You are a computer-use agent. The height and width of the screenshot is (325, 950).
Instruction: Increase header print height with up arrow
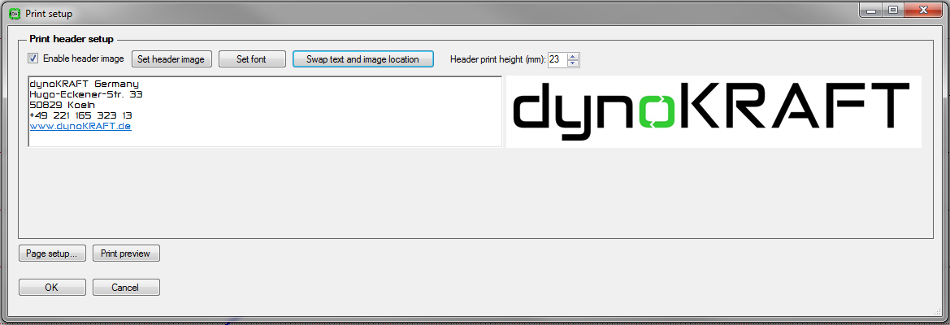574,56
